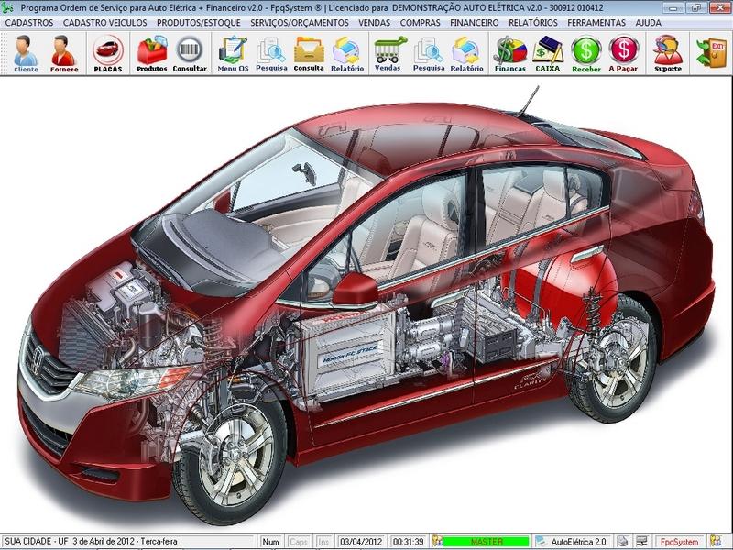Minimize the application window
The image size is (733, 550).
click(x=673, y=7)
